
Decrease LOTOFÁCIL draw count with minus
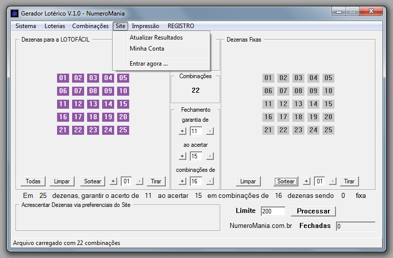click(139, 181)
